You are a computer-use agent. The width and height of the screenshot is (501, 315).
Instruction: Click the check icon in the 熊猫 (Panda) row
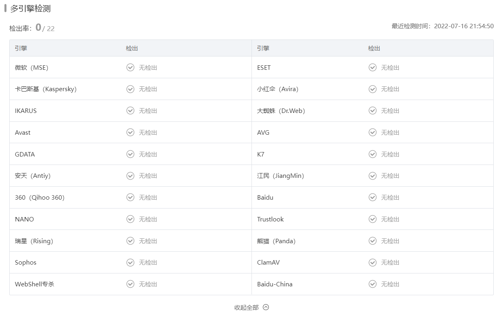click(x=373, y=241)
